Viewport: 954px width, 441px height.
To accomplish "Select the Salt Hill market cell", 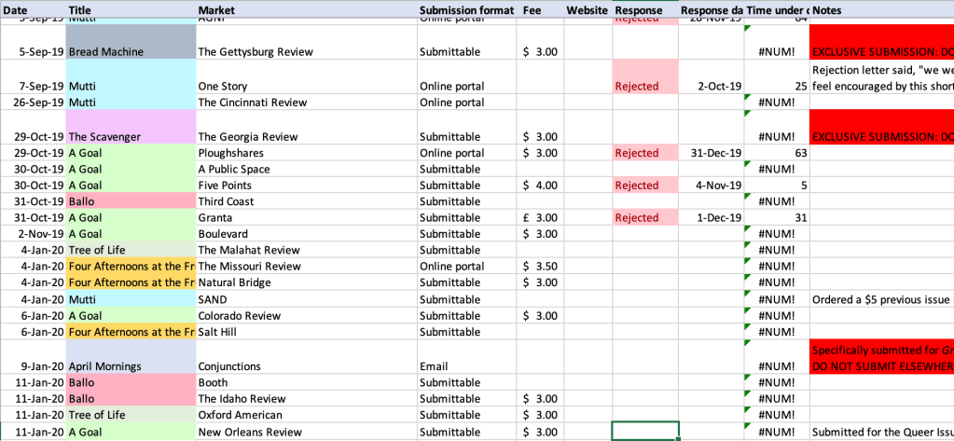I will [307, 332].
